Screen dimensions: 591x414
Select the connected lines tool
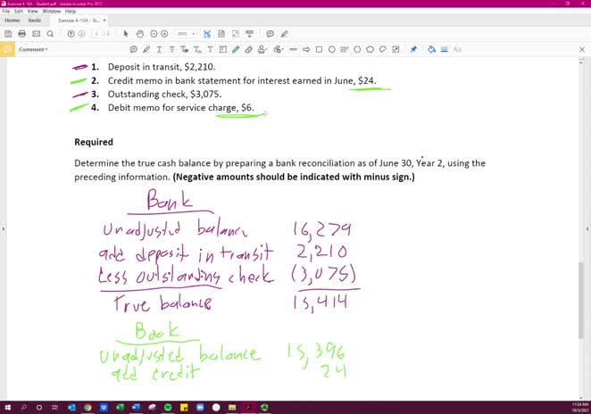coord(383,49)
